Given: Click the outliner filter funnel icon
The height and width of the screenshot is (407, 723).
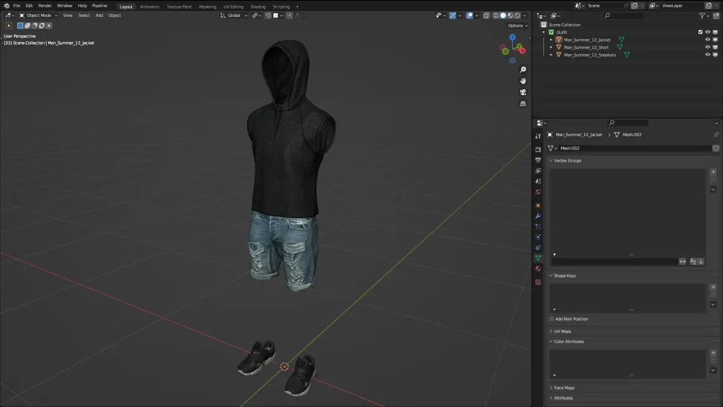Looking at the screenshot, I should 703,16.
